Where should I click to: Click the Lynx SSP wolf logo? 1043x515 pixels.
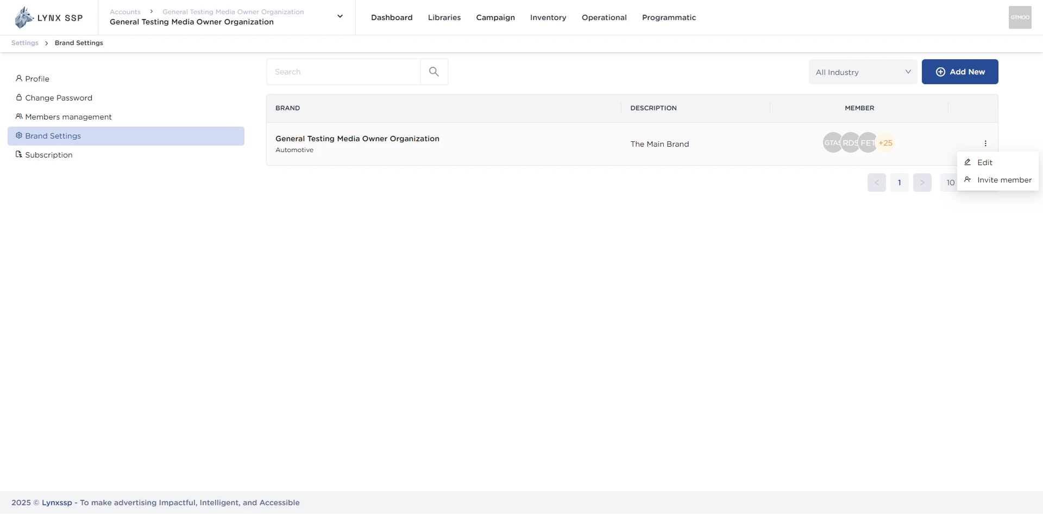(23, 17)
